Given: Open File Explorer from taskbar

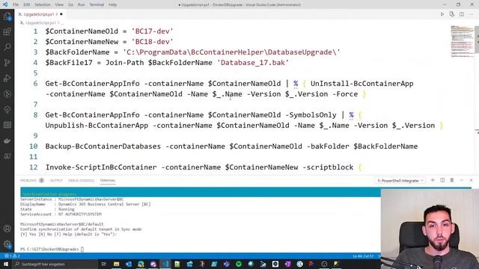Looking at the screenshot, I should 117,264.
